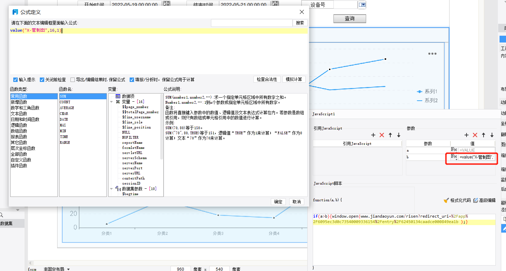This screenshot has width=506, height=271.
Task: Click the width field showing 960
Action: [x=180, y=269]
